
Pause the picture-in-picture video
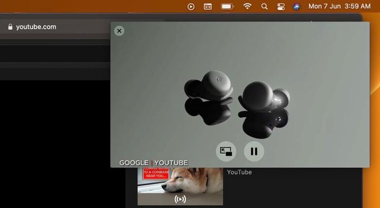click(254, 151)
